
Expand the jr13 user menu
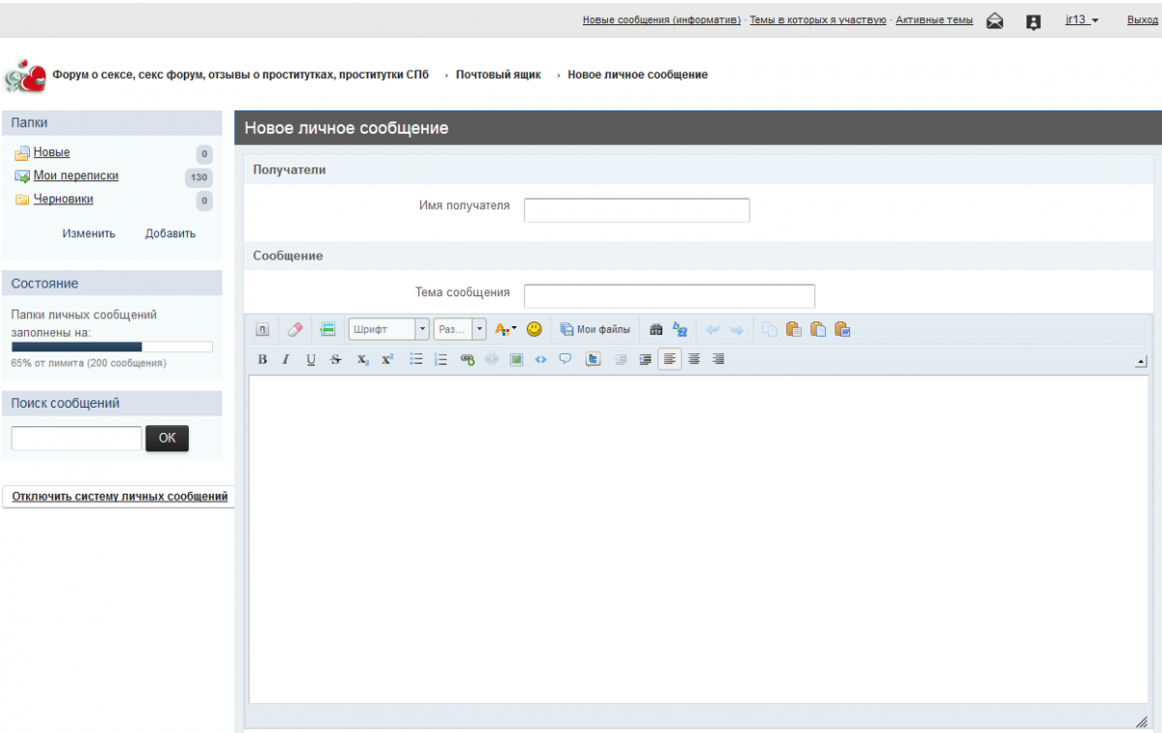[1082, 20]
